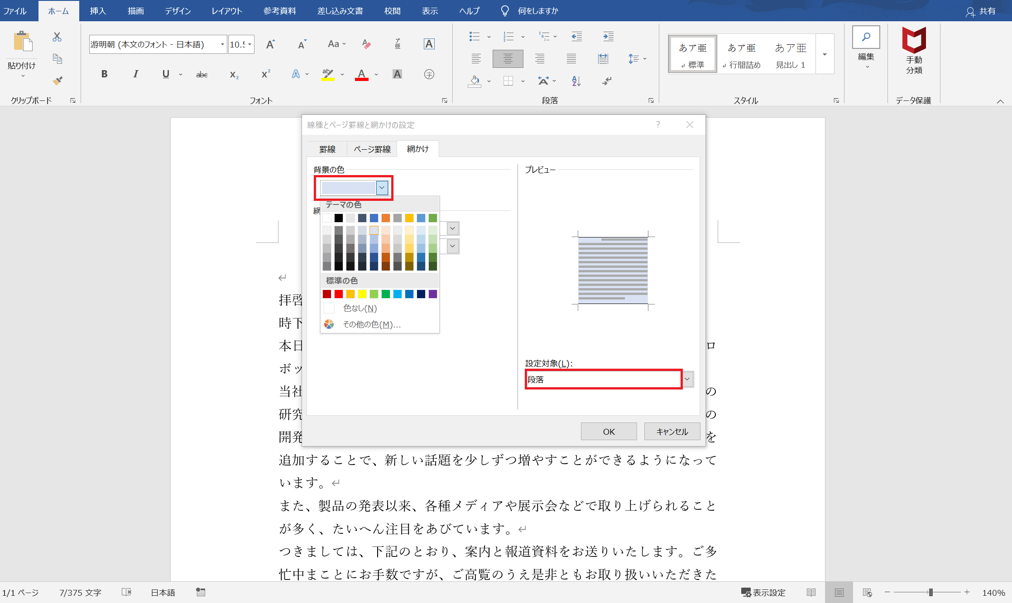The height and width of the screenshot is (603, 1012).
Task: Choose 色なし(N) in the color menu
Action: [379, 308]
